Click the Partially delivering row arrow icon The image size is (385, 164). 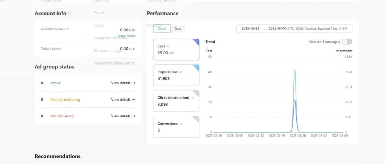coord(134,100)
